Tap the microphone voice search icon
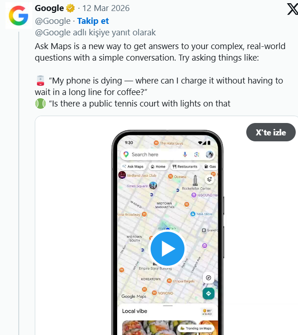Screen dimensions: 298x335 click(185, 155)
